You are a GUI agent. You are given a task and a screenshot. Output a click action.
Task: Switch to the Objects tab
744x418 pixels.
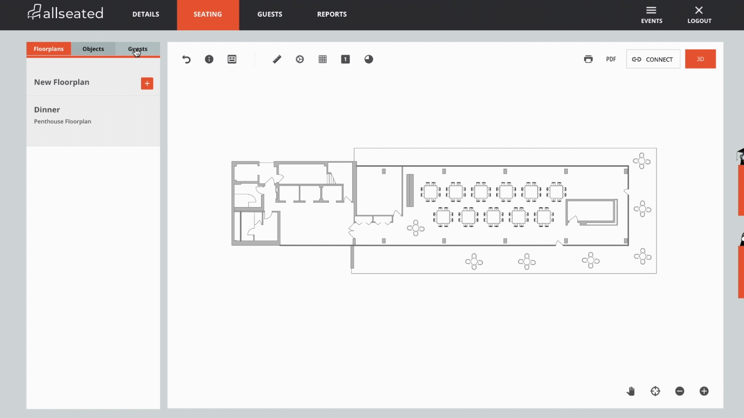click(93, 48)
